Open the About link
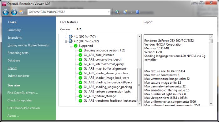This screenshot has height=122, width=219. [x=13, y=115]
